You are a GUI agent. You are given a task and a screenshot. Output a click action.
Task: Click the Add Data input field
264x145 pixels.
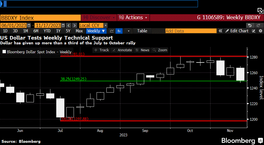pos(191,31)
